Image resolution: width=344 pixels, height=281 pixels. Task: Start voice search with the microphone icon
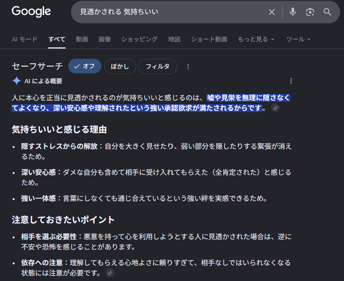(293, 12)
